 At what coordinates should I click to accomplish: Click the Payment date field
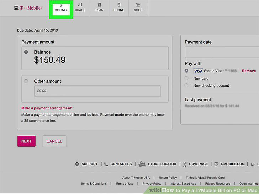pyautogui.click(x=222, y=52)
